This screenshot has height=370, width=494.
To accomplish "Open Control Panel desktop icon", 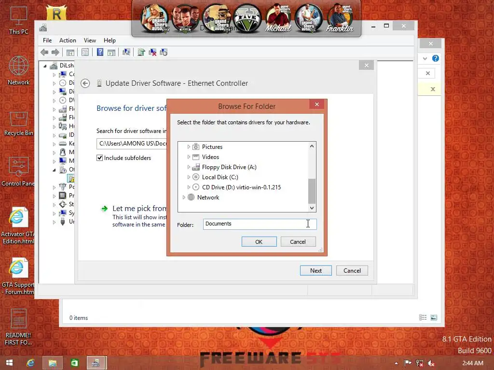I will (x=18, y=172).
